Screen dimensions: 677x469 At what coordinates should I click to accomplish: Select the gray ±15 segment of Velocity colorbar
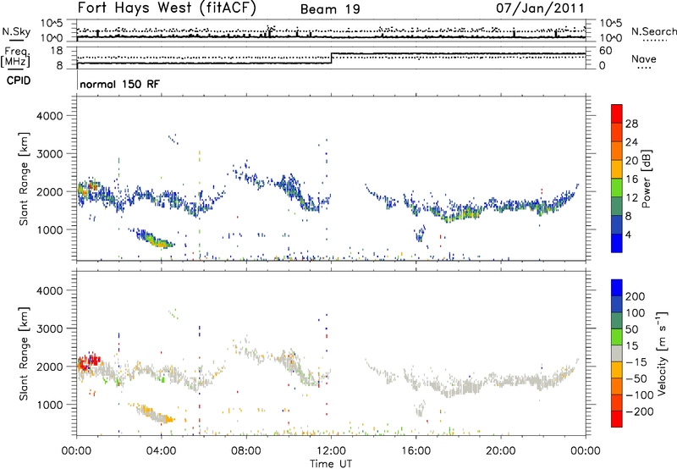point(617,353)
